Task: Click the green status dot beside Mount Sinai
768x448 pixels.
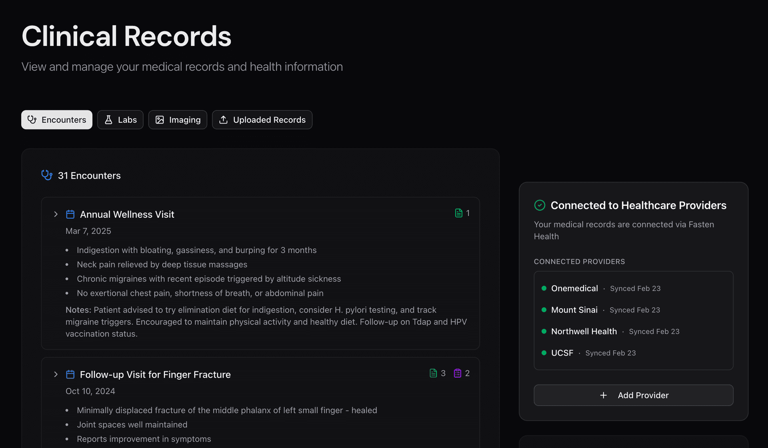Action: point(544,310)
